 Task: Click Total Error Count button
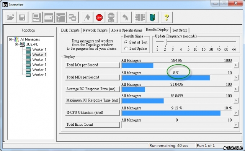(92, 125)
